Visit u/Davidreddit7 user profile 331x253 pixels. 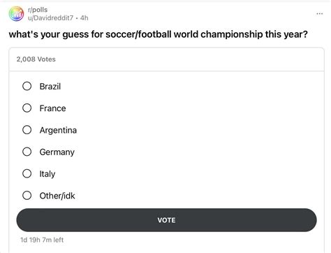(x=50, y=18)
